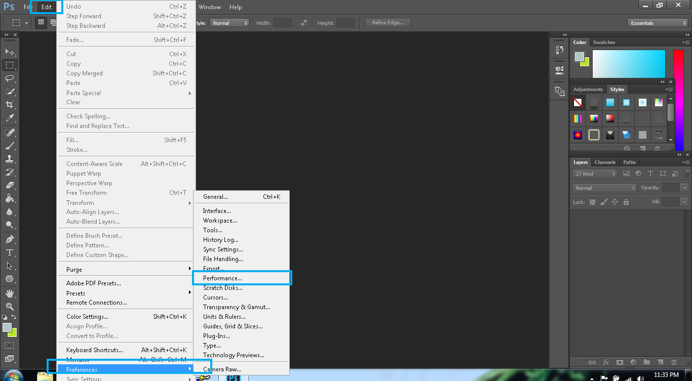Image resolution: width=692 pixels, height=381 pixels.
Task: Select the Quick Selection tool
Action: click(10, 91)
